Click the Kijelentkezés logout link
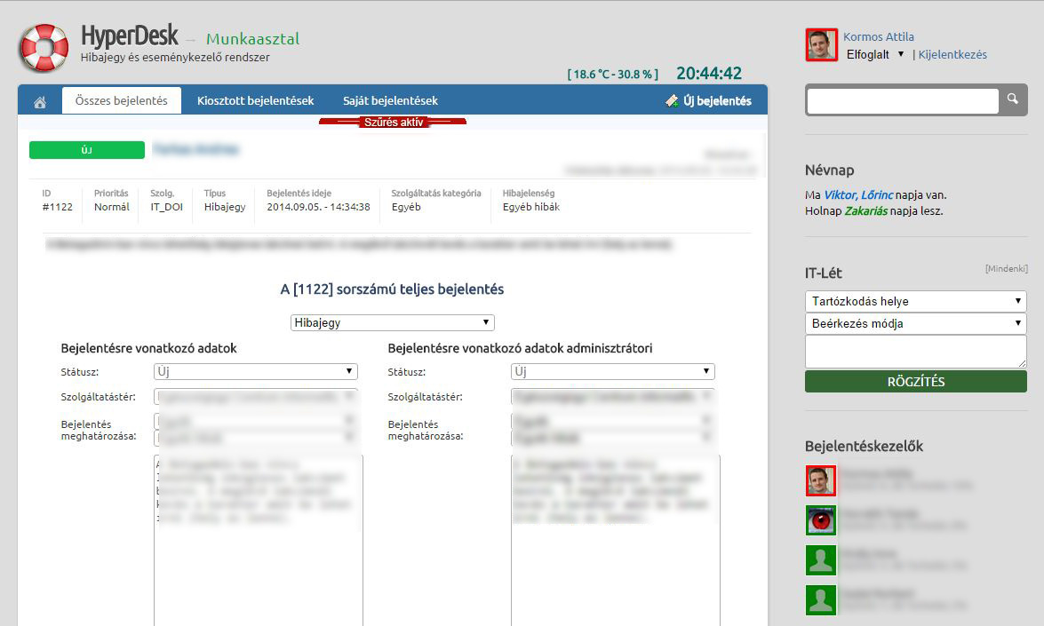The image size is (1044, 626). (952, 54)
